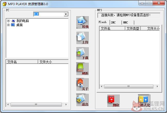Click PC file list scrollbar left arrow

tap(8, 104)
